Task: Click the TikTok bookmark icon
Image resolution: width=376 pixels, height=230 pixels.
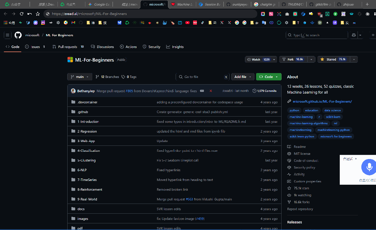Action: point(202,23)
